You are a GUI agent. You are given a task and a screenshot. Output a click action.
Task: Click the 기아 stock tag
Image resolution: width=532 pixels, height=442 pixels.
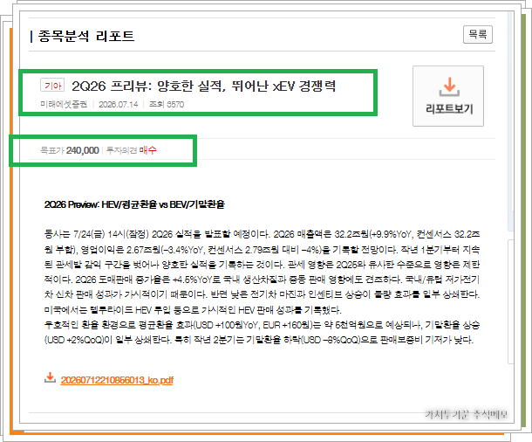tap(52, 85)
